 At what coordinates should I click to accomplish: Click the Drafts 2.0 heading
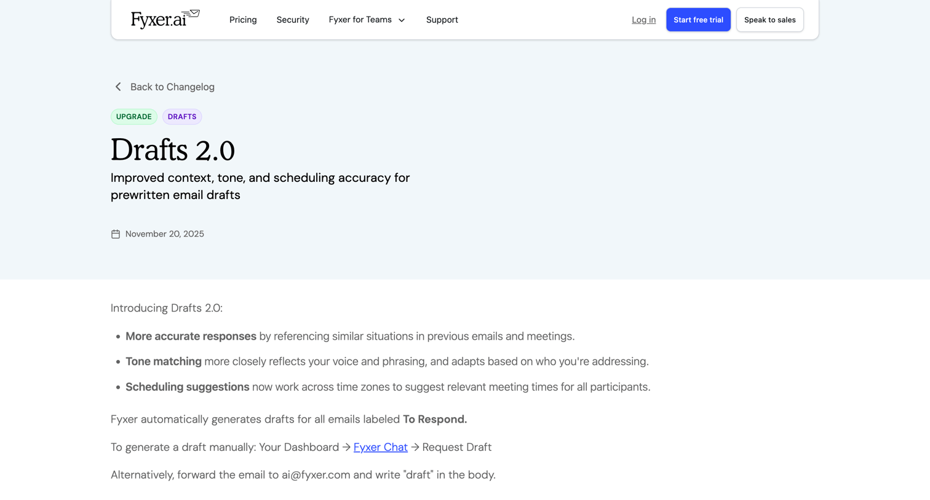pyautogui.click(x=173, y=150)
